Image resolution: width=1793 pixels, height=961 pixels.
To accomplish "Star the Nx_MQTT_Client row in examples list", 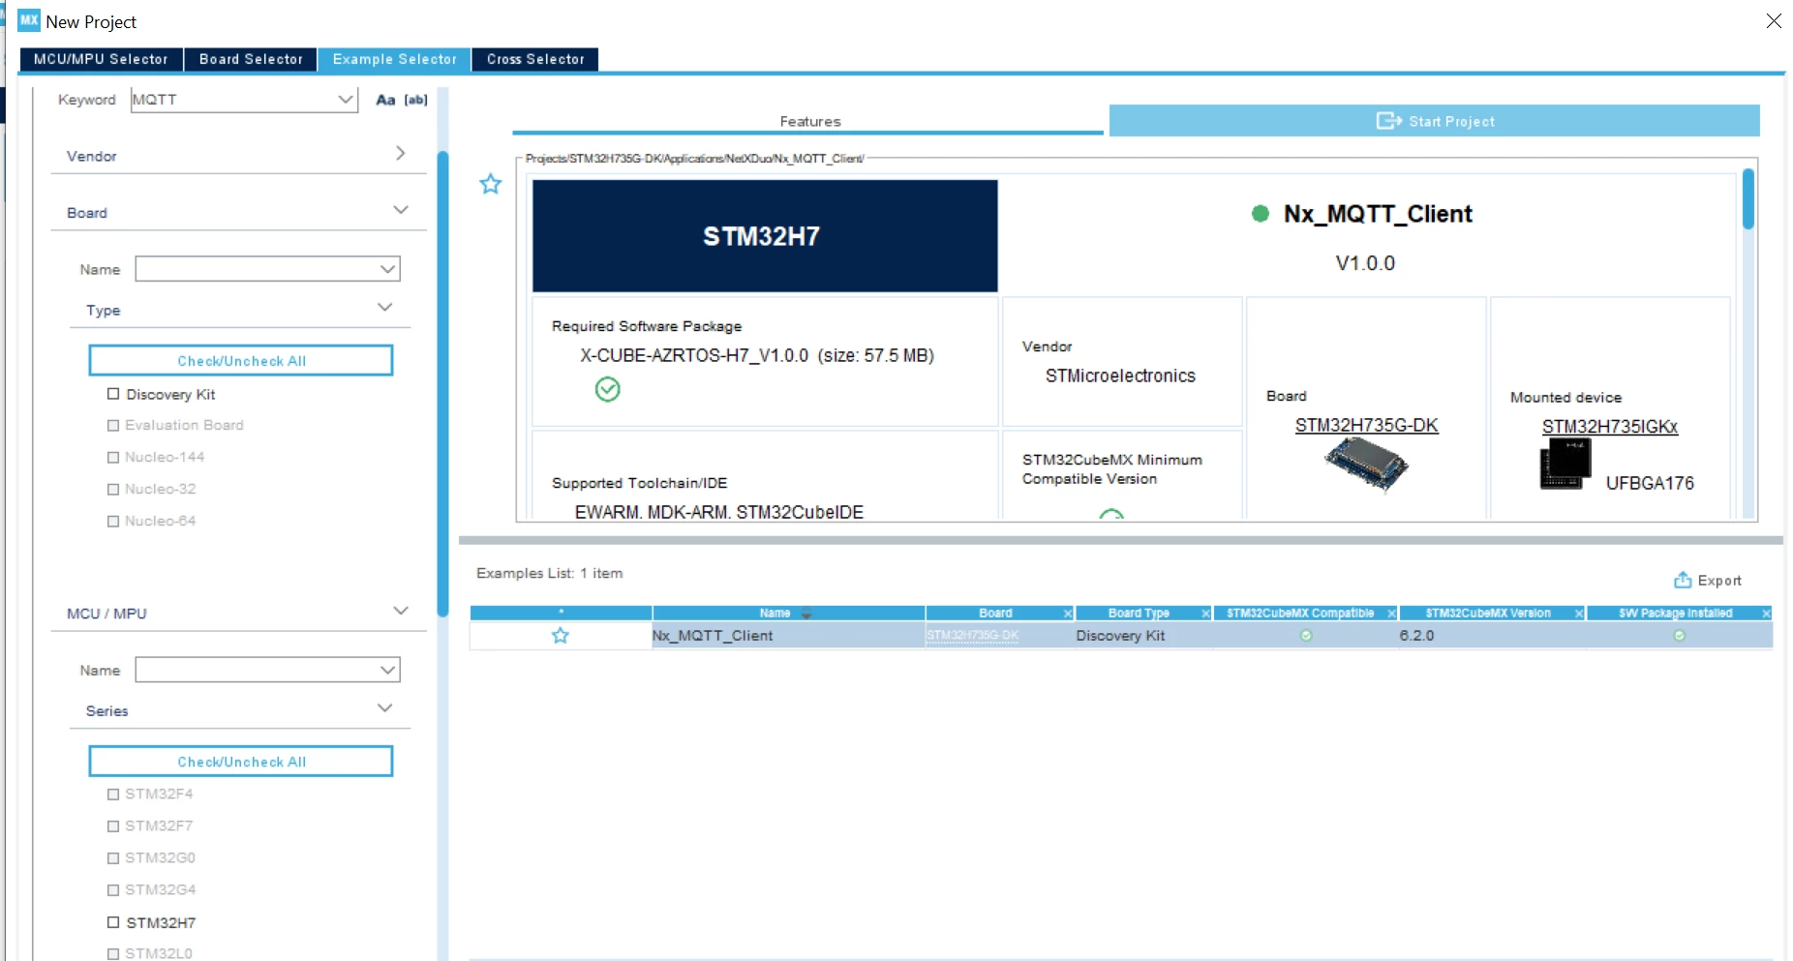I will 561,636.
